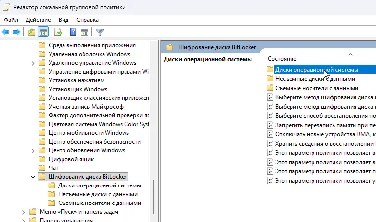Open Help via blue question-mark icon
The image size is (376, 222).
point(73,32)
